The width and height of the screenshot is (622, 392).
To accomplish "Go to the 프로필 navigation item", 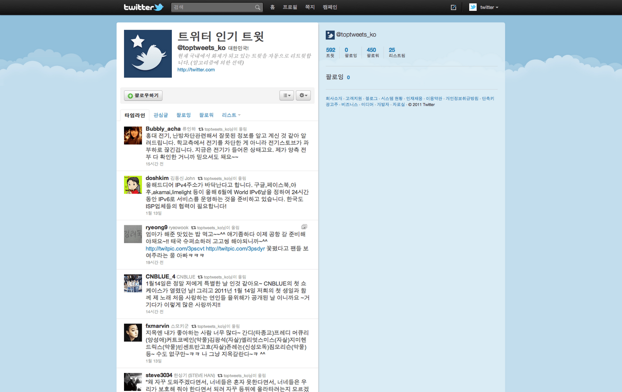I will (x=290, y=7).
